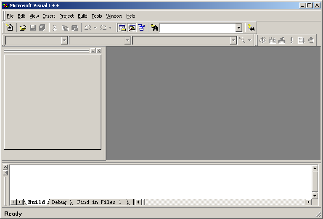This screenshot has height=219, width=323.
Task: Click the Redo arrow icon
Action: [103, 28]
